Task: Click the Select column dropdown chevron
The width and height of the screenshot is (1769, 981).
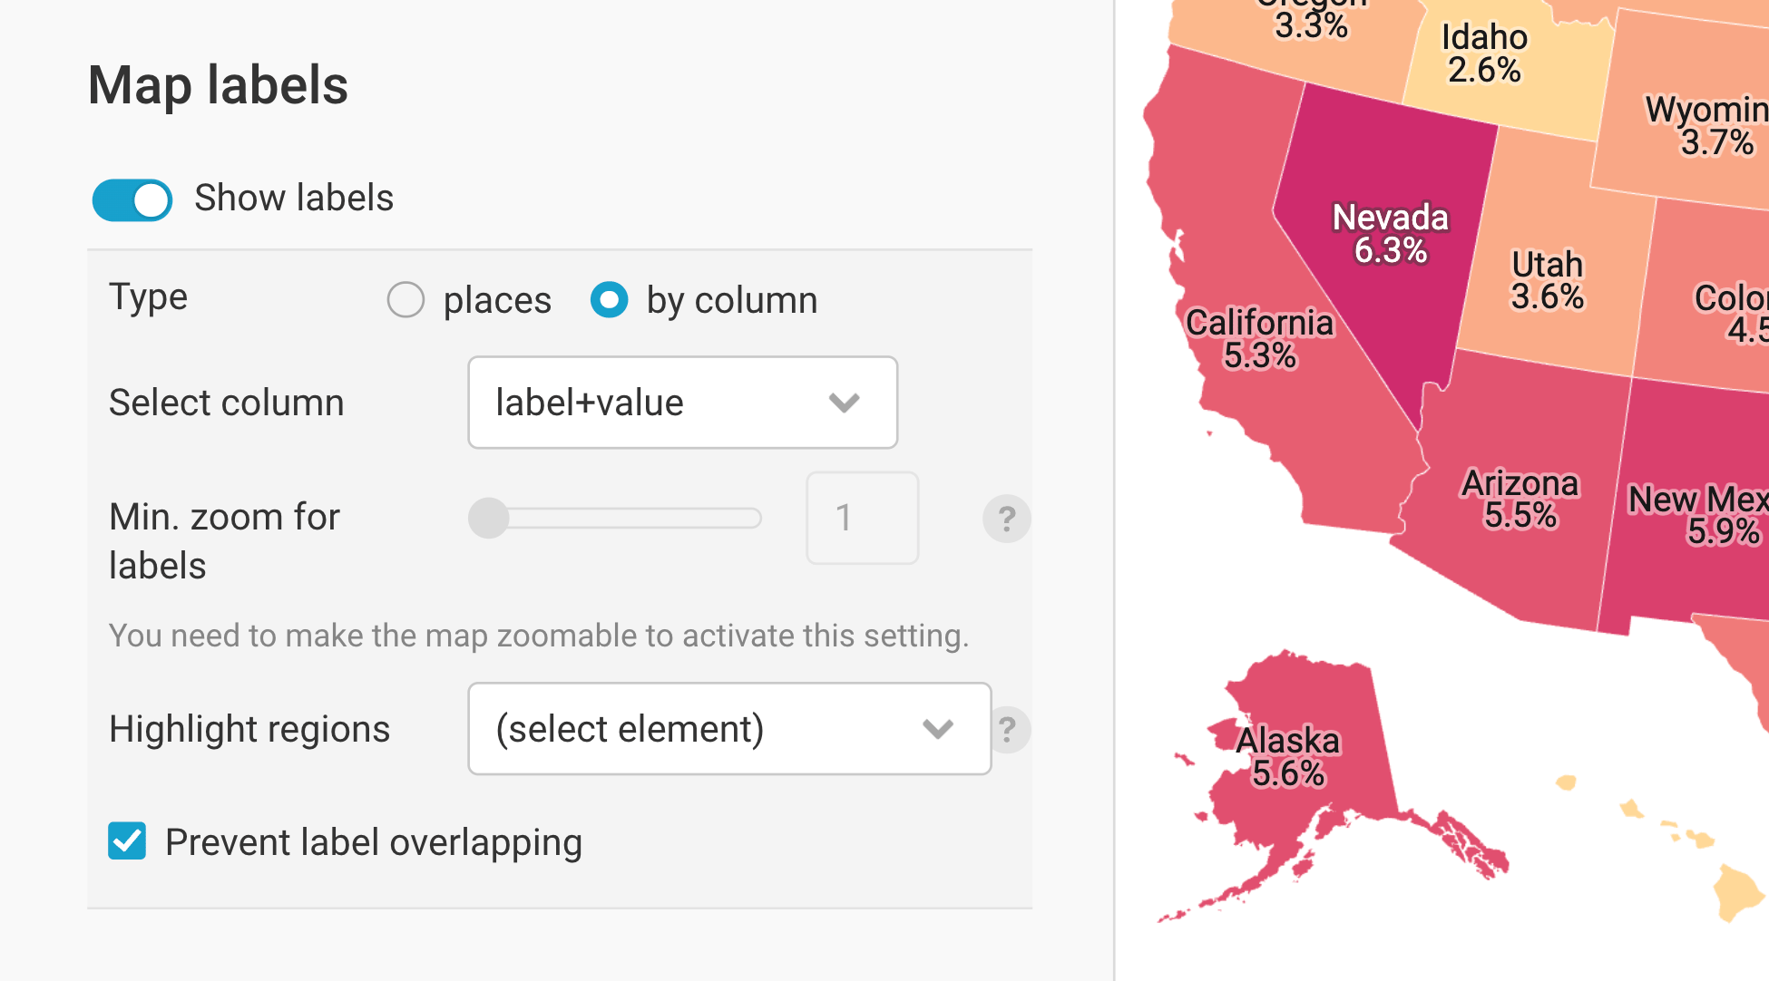Action: (x=844, y=403)
